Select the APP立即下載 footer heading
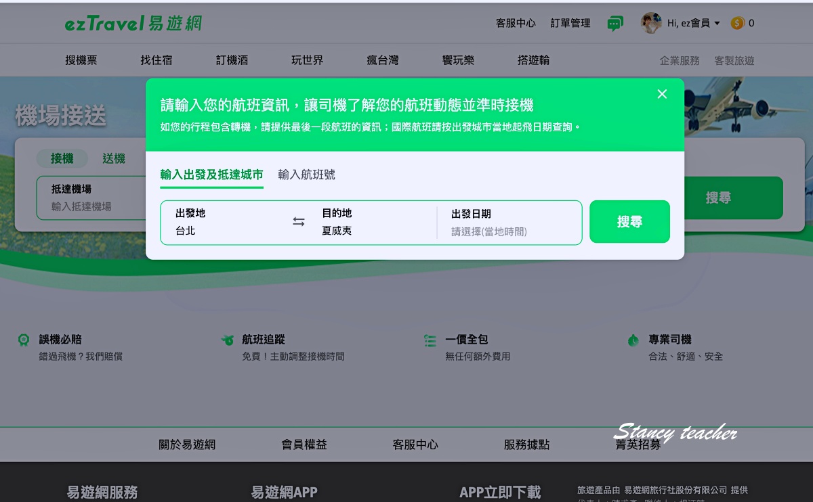This screenshot has height=502, width=813. pos(500,493)
